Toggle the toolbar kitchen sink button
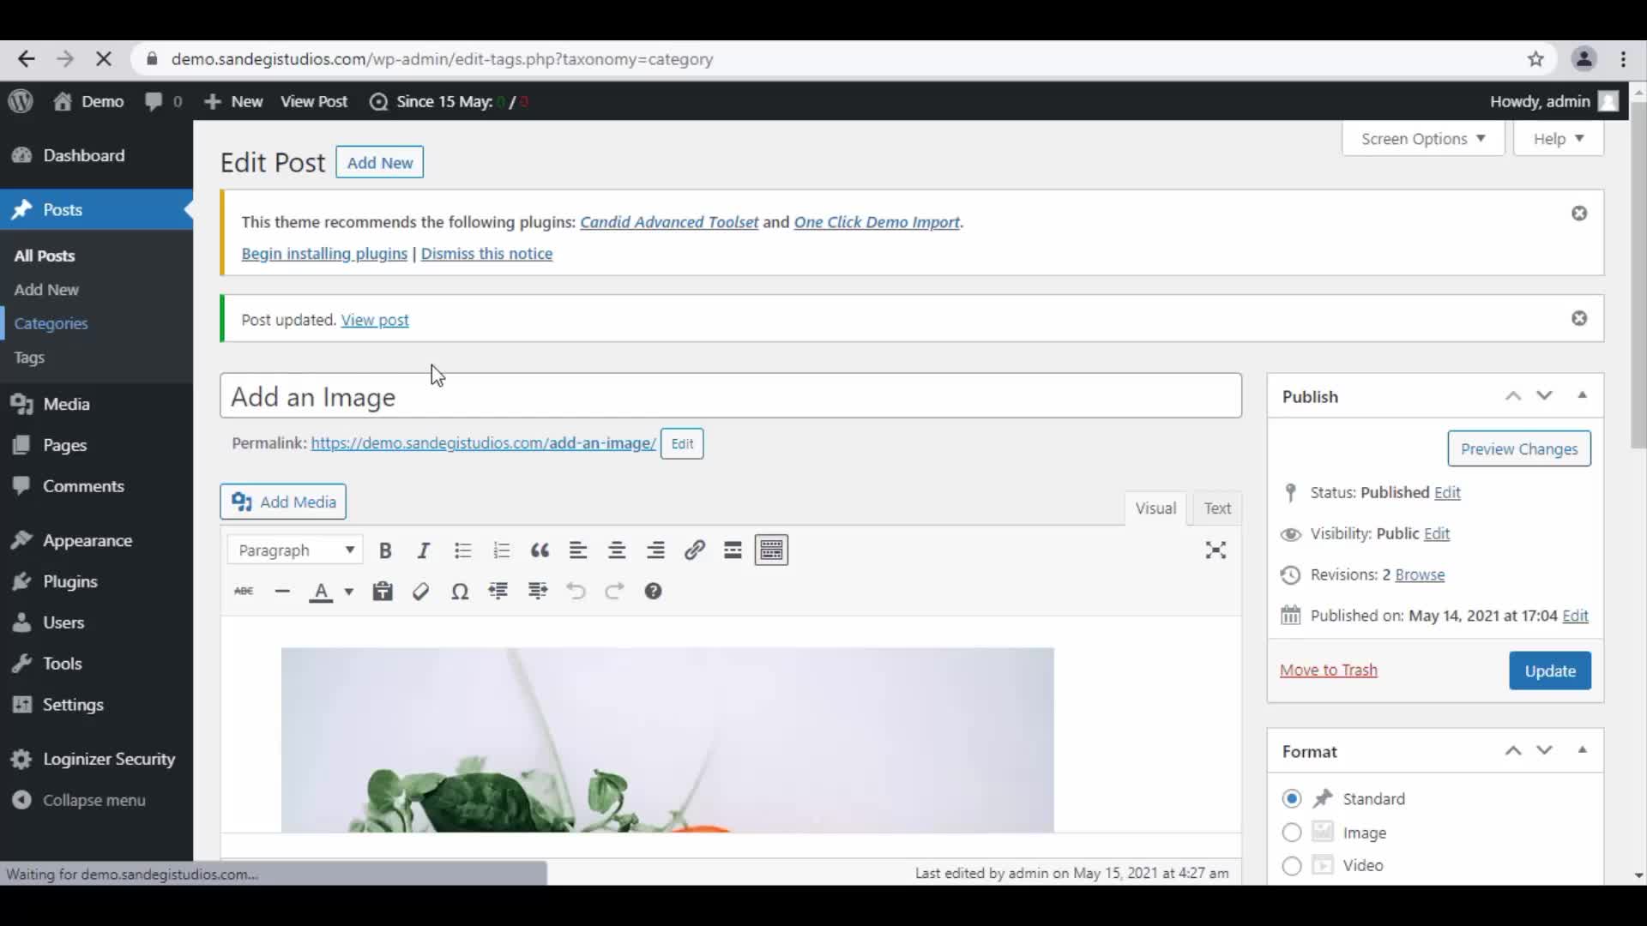The height and width of the screenshot is (926, 1647). (x=771, y=550)
